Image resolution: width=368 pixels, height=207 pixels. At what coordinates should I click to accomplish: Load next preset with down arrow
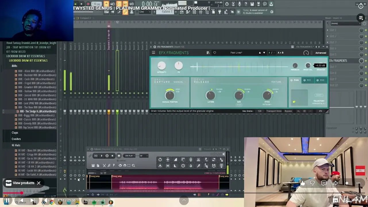(x=264, y=53)
